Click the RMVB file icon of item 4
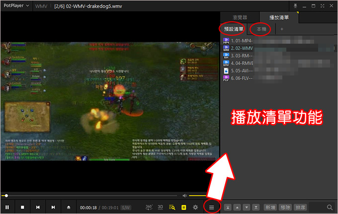Image resolution: width=338 pixels, height=214 pixels. 226,63
